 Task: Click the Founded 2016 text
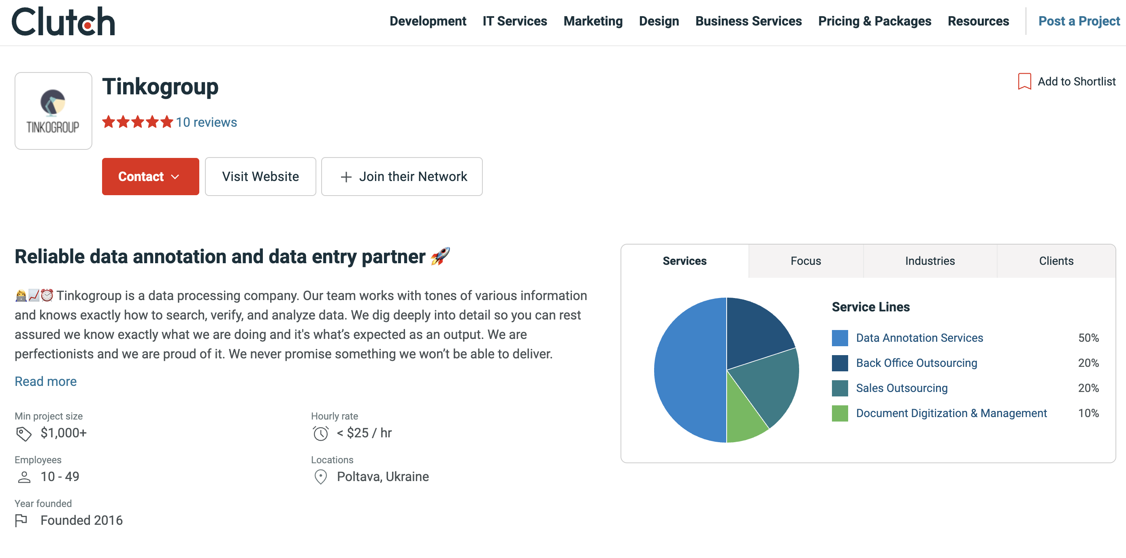[x=82, y=520]
